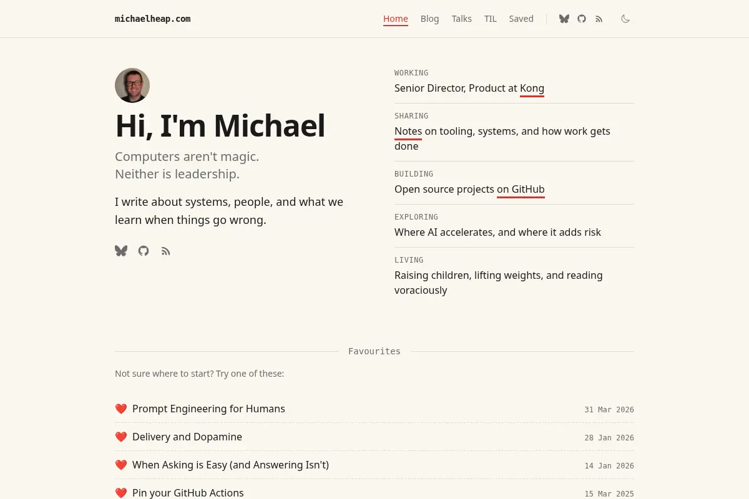Toggle dark mode with the moon icon
Image resolution: width=749 pixels, height=499 pixels.
point(625,19)
